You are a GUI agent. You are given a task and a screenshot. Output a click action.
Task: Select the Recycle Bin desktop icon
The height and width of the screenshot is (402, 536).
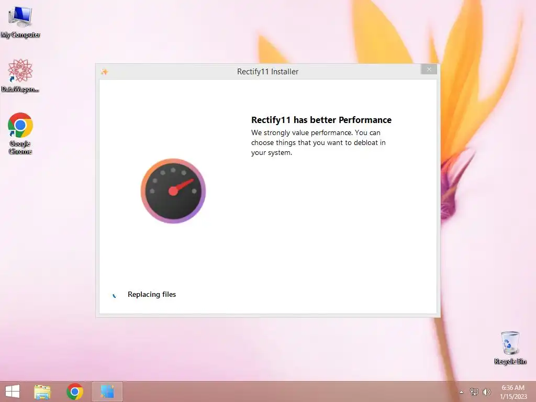coord(510,348)
